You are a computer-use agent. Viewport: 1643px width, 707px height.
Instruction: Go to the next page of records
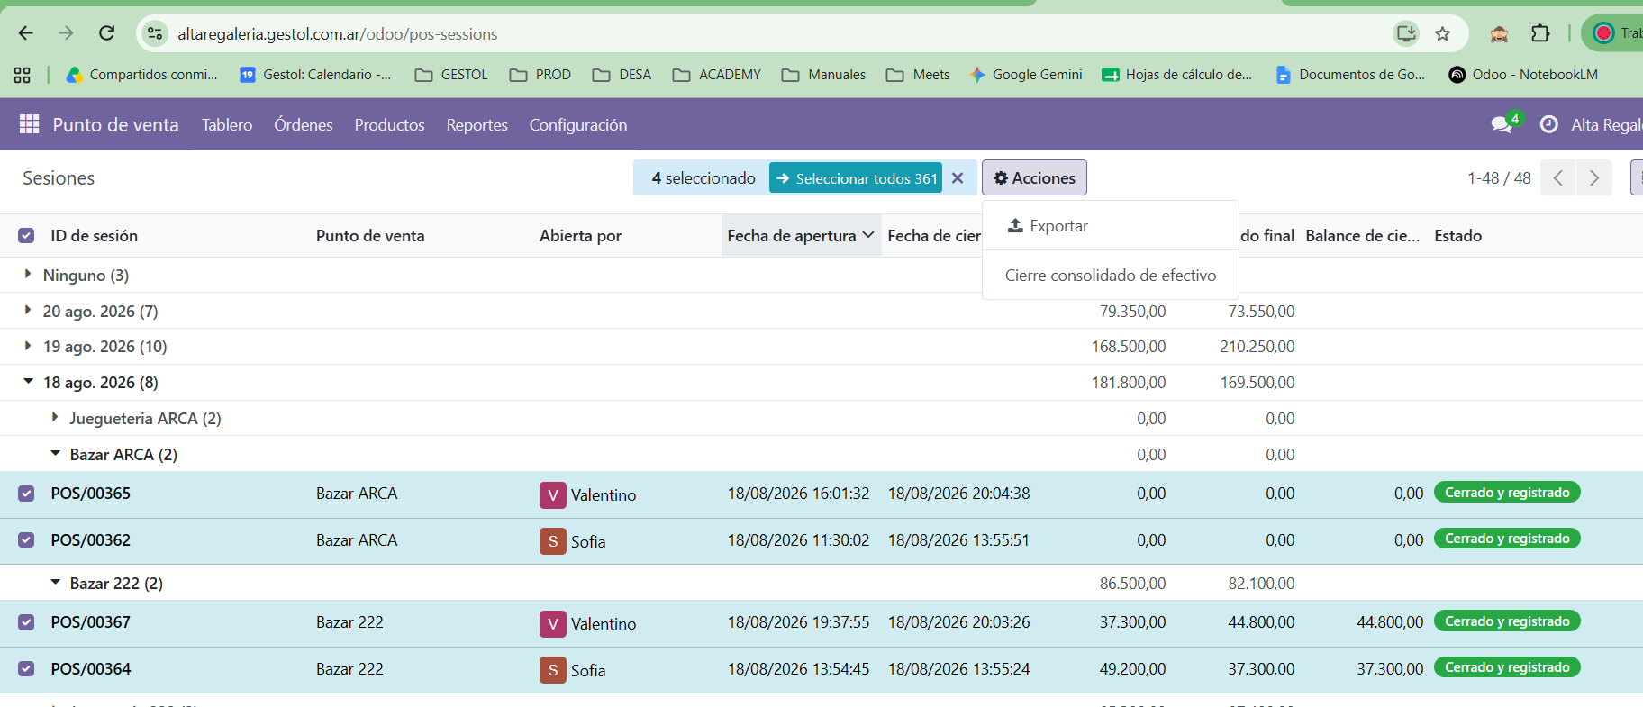tap(1594, 177)
